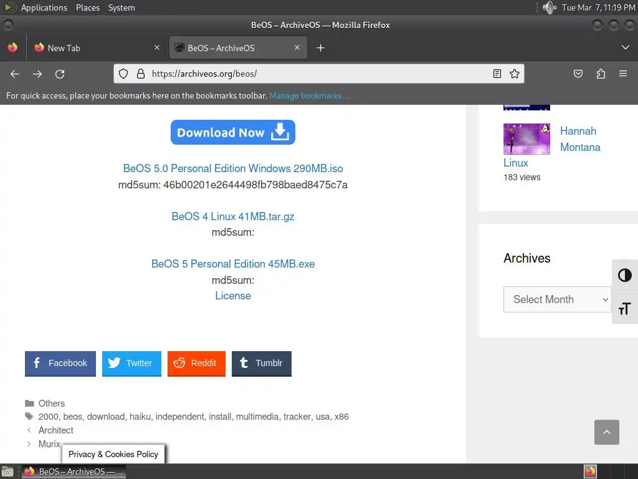Click the Firefox icon in workspace switcher
This screenshot has width=638, height=479.
pyautogui.click(x=590, y=472)
